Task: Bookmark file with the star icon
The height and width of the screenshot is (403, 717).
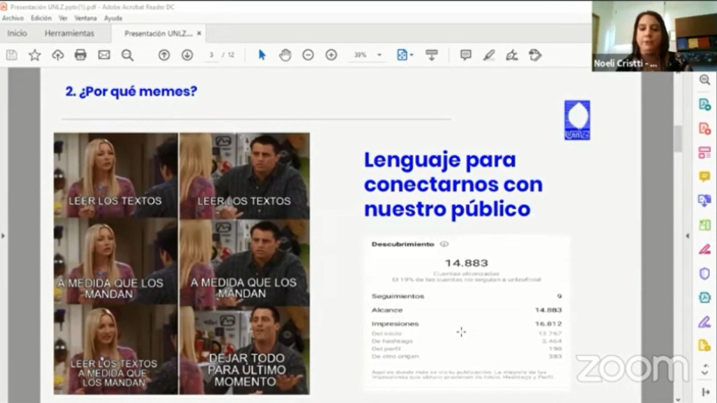Action: pos(35,55)
